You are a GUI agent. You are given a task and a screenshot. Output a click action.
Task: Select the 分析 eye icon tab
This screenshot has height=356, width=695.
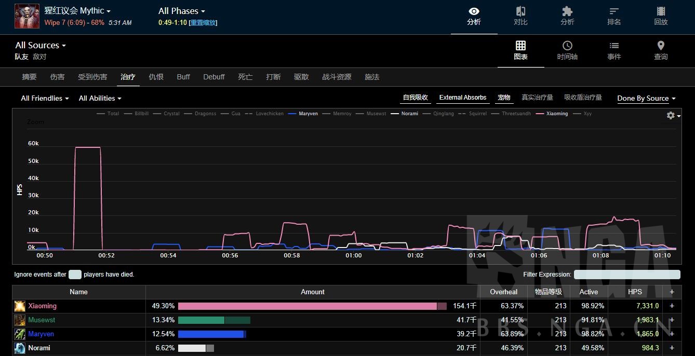[474, 16]
